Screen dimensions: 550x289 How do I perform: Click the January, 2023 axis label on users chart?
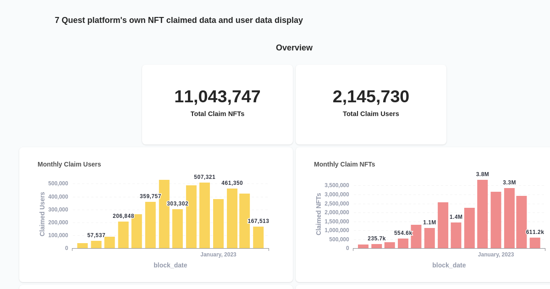pos(218,254)
